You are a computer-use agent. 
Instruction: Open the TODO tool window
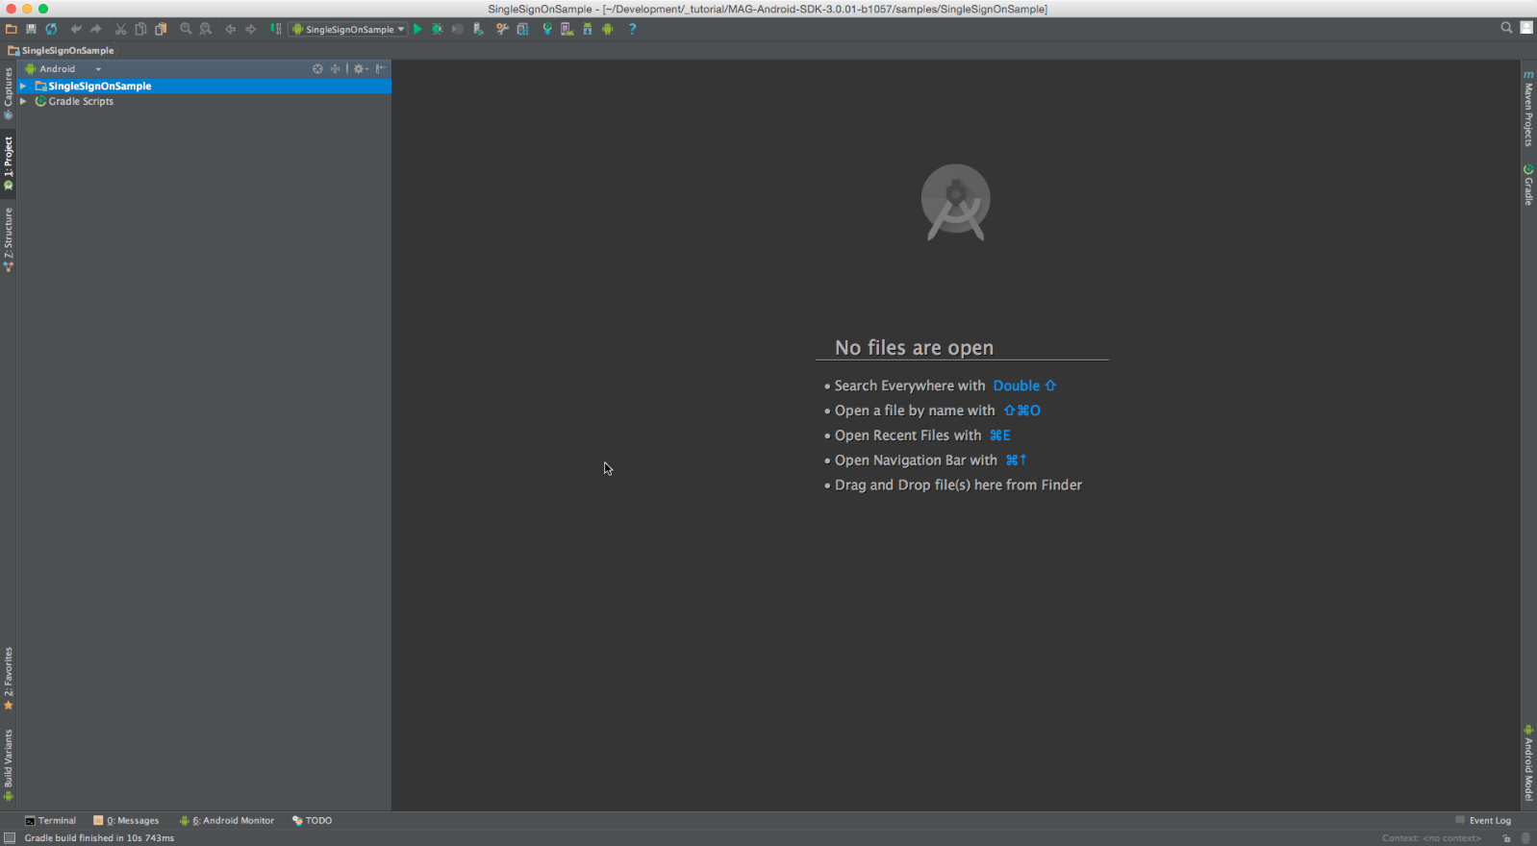[313, 821]
